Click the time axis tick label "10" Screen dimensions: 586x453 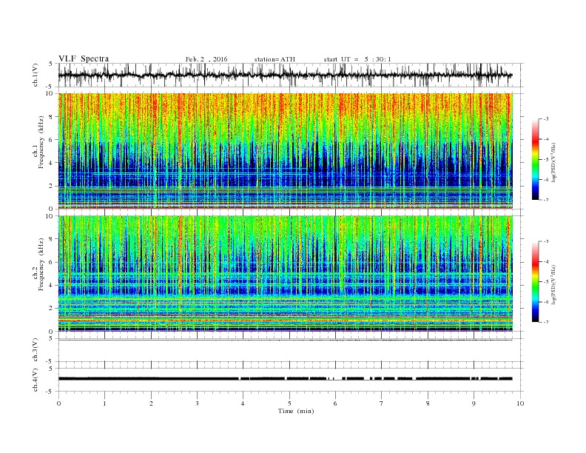click(520, 403)
